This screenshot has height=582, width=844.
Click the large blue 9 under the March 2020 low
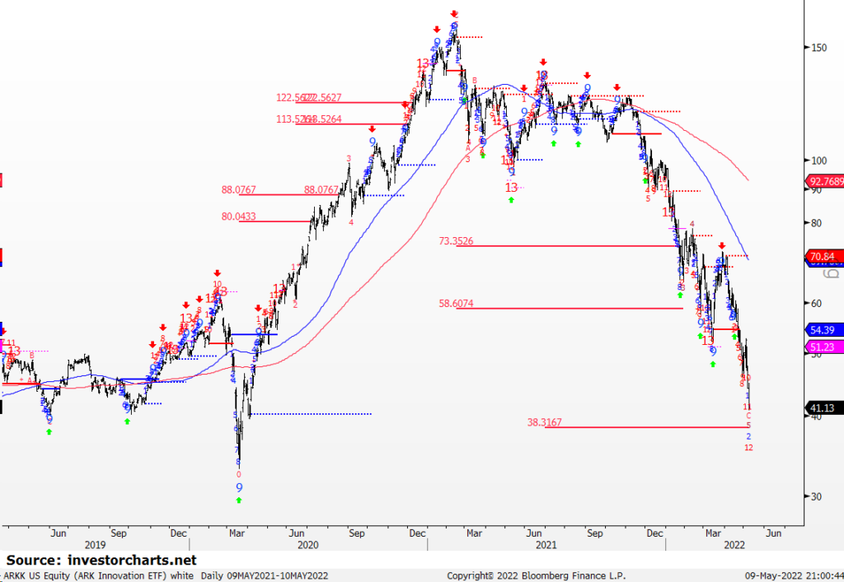239,488
